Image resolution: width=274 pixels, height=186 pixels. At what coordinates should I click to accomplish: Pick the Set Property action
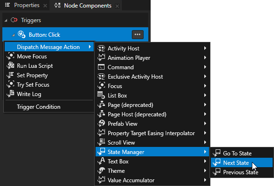click(49, 75)
